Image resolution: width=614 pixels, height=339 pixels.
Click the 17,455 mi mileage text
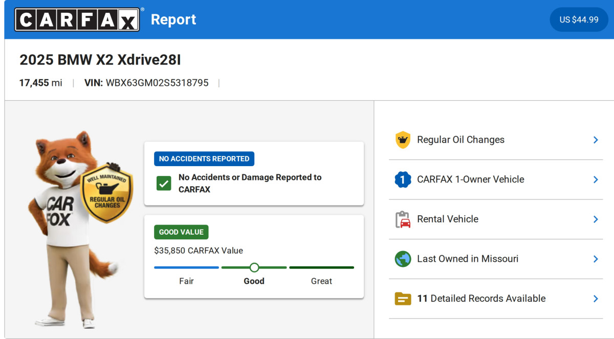point(41,83)
